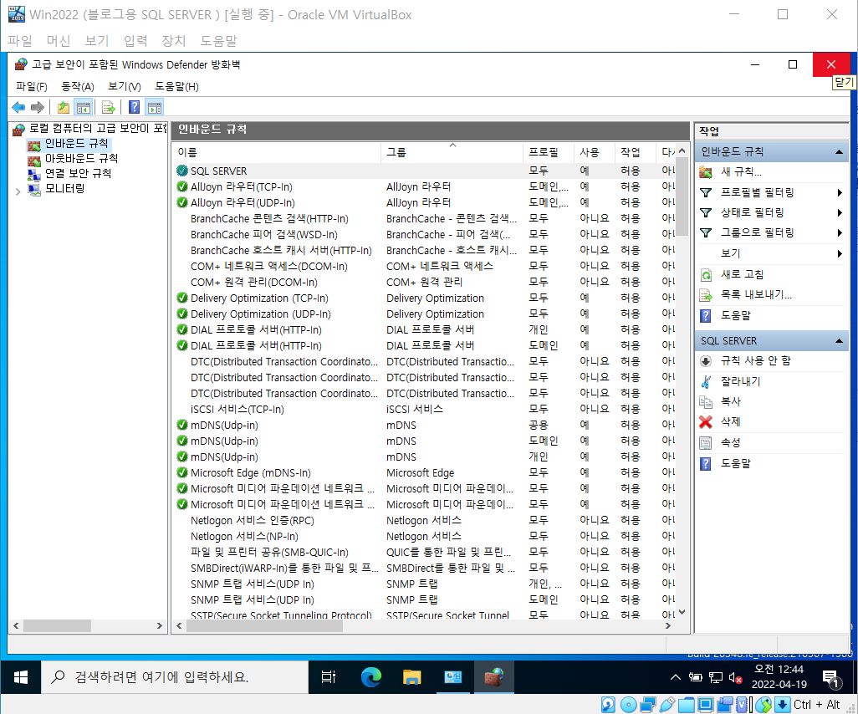Click the Up one level folder icon
858x714 pixels.
(x=64, y=107)
